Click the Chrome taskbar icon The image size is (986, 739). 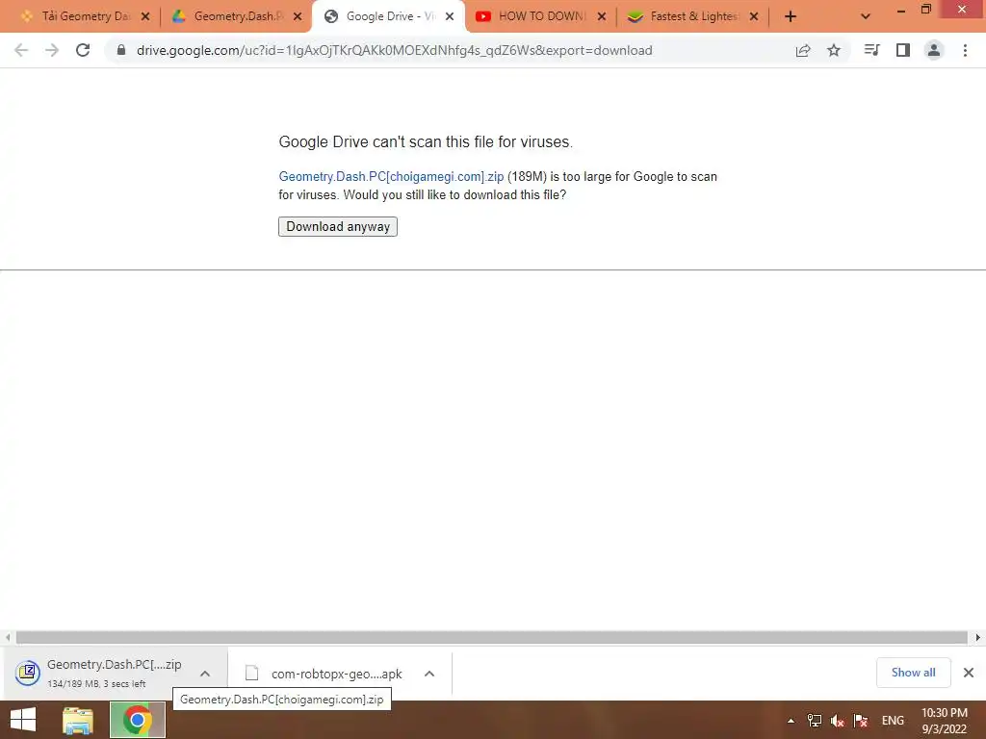(x=138, y=720)
